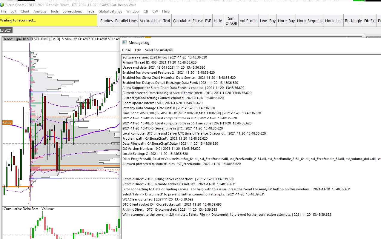Select the R\R reward-risk tool

(208, 21)
